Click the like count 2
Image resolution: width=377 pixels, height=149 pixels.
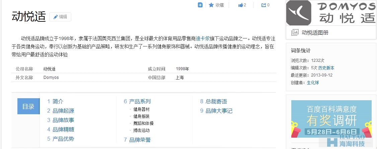(x=245, y=5)
